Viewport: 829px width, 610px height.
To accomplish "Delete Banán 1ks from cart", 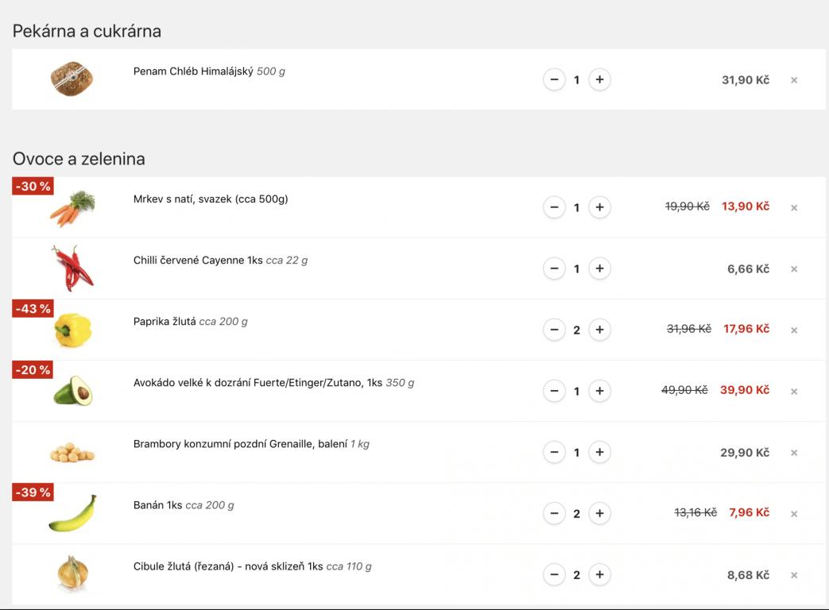I will tap(793, 514).
